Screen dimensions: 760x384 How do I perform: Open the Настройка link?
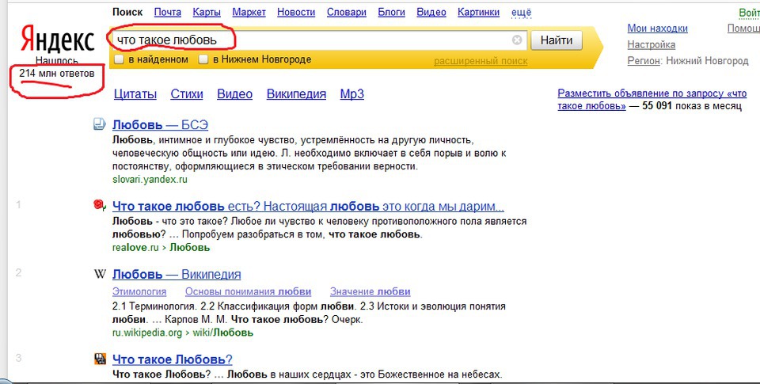coord(651,44)
